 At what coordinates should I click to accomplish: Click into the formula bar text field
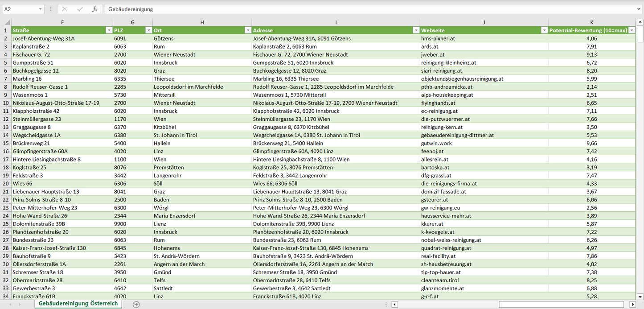point(357,9)
